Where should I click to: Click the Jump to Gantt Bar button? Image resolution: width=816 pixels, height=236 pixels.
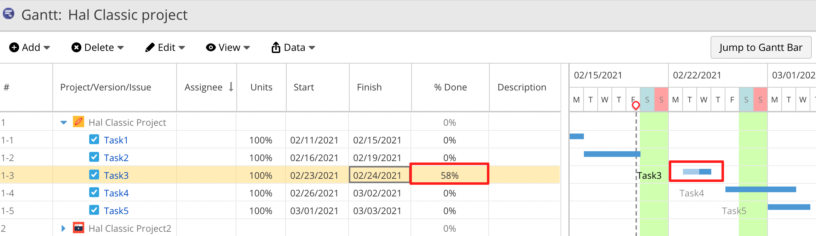click(761, 47)
